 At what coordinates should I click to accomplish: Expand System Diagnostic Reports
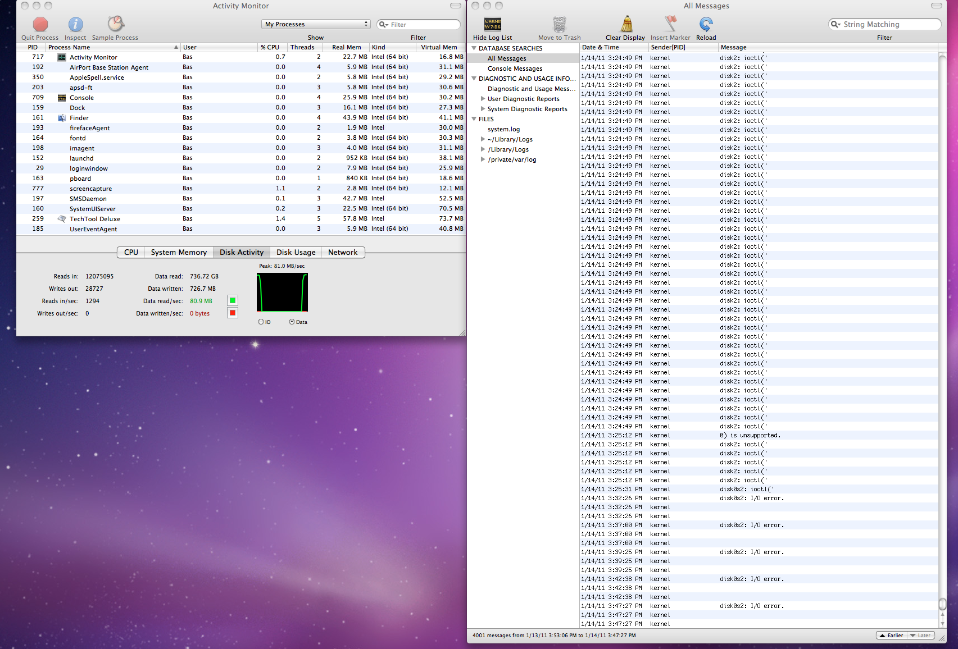point(483,109)
